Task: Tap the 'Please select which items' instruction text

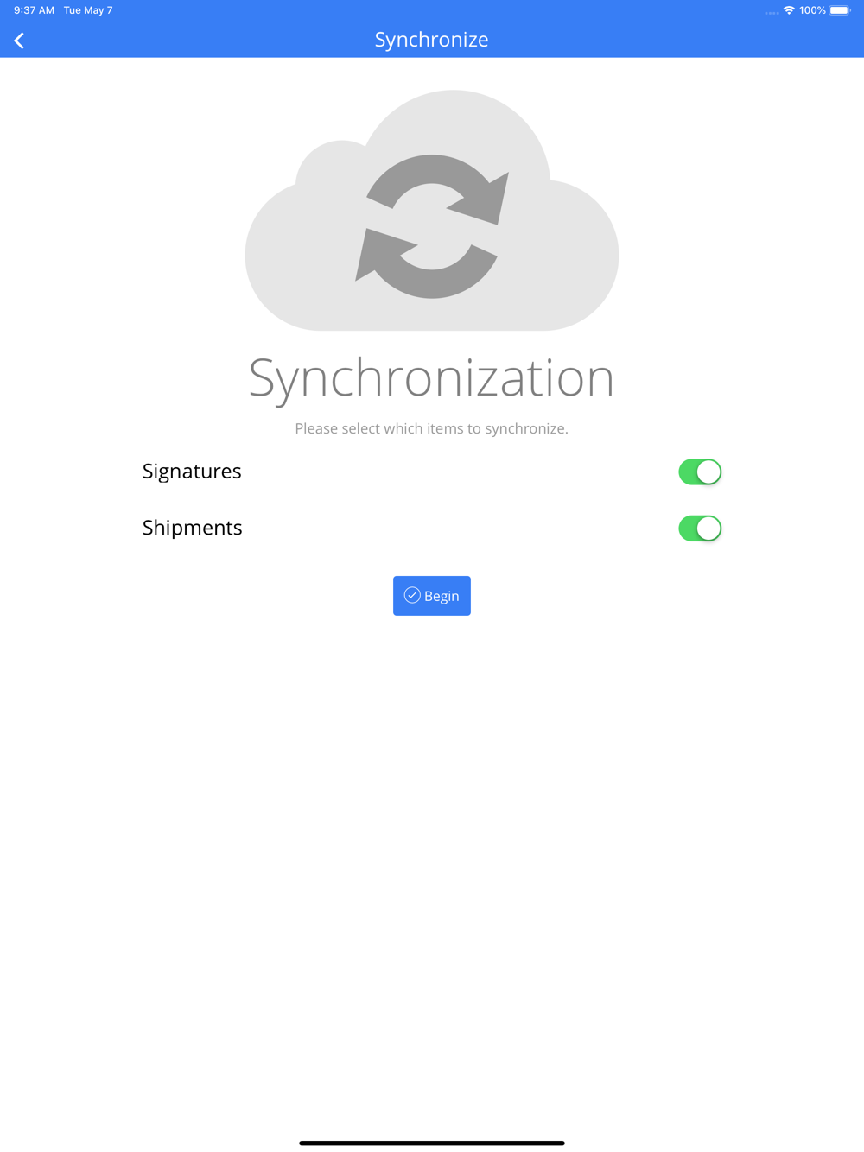Action: pos(432,428)
